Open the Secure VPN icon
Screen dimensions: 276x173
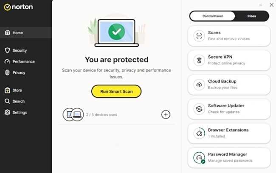[x=199, y=60]
